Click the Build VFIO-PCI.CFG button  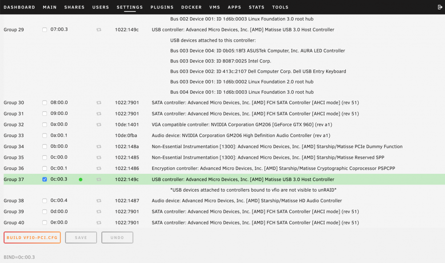coord(32,238)
